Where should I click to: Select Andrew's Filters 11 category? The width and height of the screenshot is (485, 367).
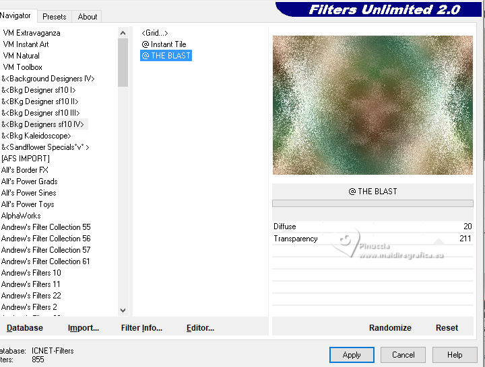(x=30, y=284)
